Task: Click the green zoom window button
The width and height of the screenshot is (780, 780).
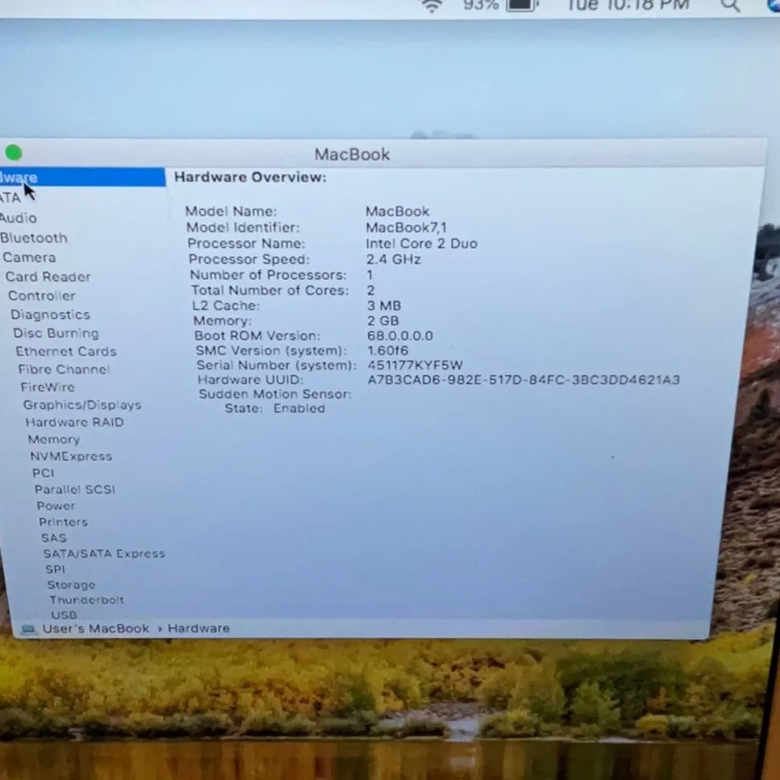Action: coord(13,153)
